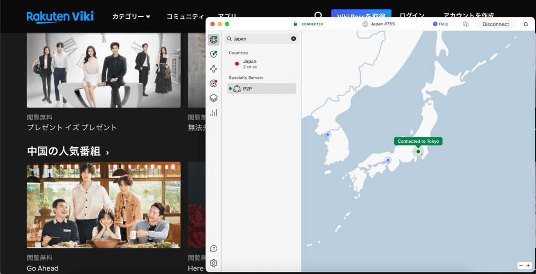The width and height of the screenshot is (536, 274).
Task: Select Japan in the Countries list
Action: point(262,64)
